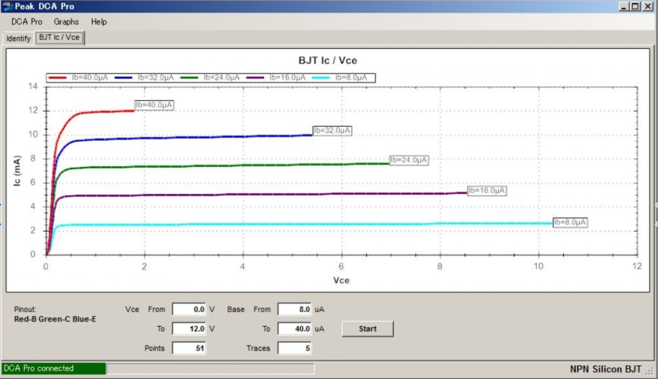This screenshot has height=379, width=658.
Task: Click the blue Ib=32.0µA legend swatch
Action: point(123,78)
